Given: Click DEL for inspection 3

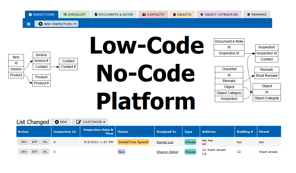Looking at the screenshot, I should tap(45, 152).
